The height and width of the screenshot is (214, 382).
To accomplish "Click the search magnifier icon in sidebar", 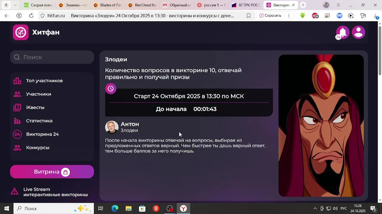I will click(x=17, y=57).
